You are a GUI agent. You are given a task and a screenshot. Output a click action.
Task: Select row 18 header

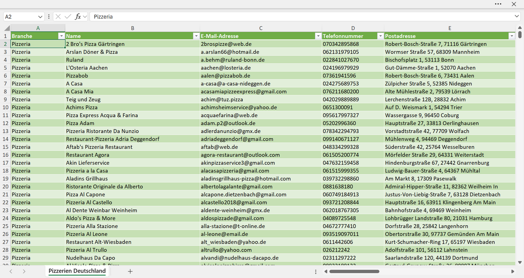tap(5, 171)
